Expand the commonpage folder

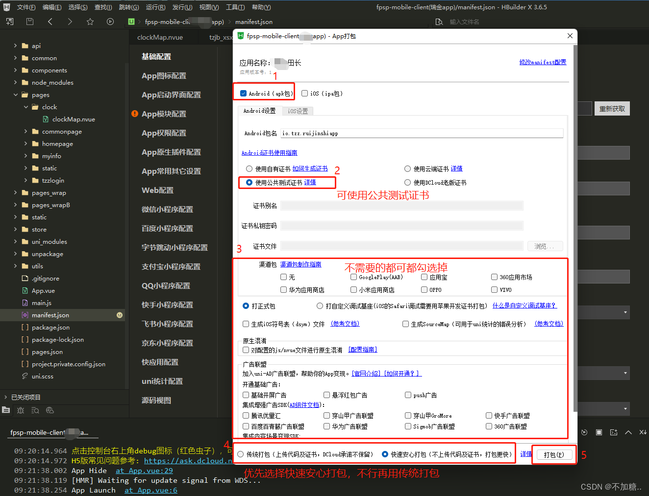point(25,131)
